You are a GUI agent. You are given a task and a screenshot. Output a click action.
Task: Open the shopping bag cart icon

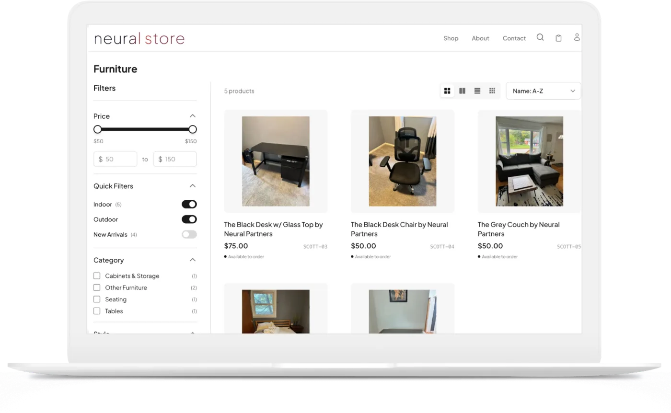[558, 38]
